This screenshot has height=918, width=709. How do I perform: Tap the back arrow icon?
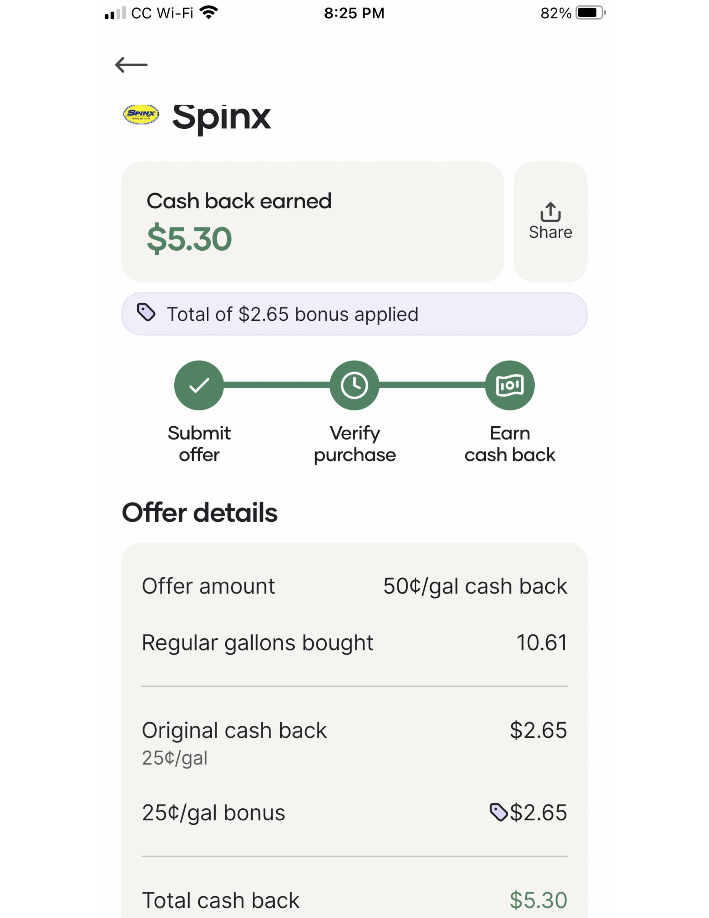click(131, 65)
